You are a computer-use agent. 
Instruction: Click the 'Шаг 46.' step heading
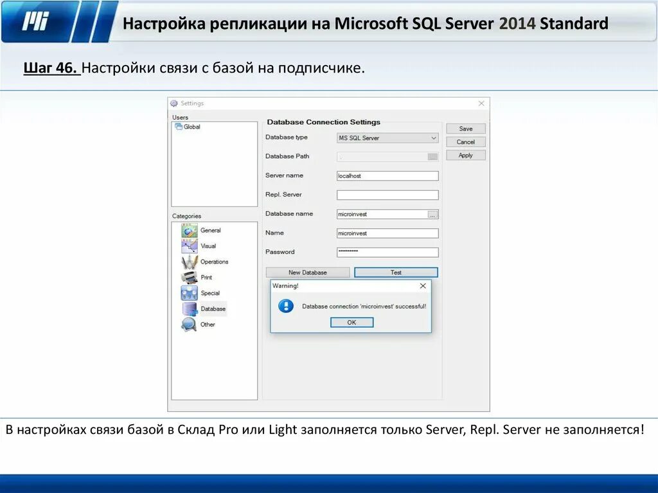coord(51,67)
